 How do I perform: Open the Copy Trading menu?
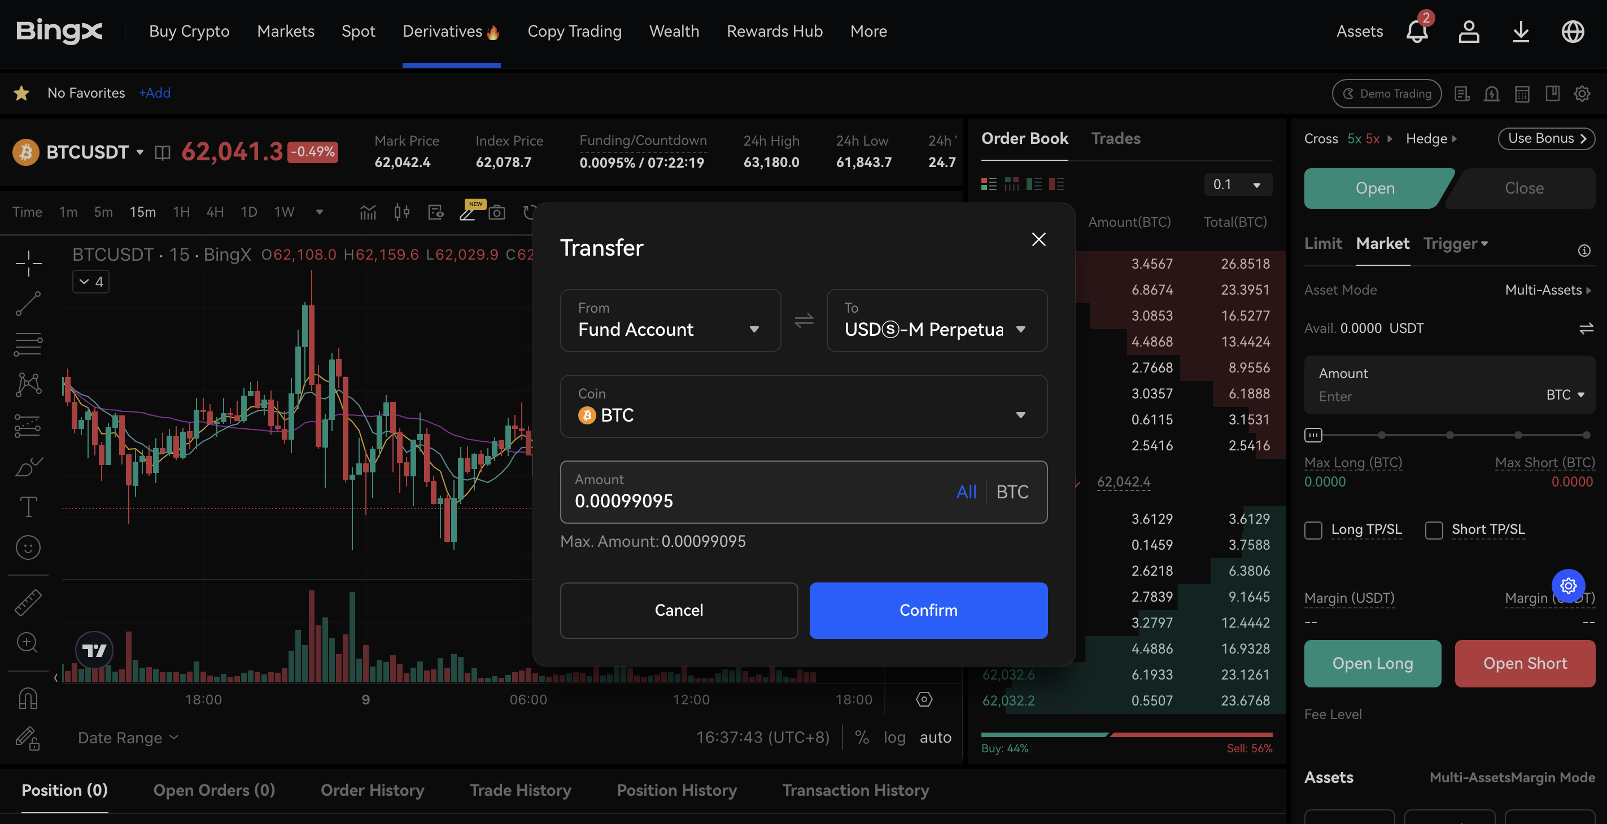pos(574,31)
